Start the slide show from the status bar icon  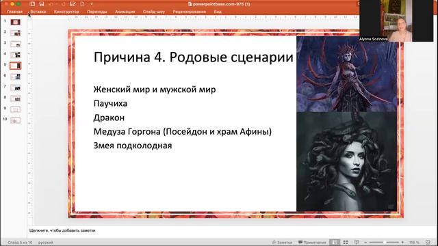point(357,243)
